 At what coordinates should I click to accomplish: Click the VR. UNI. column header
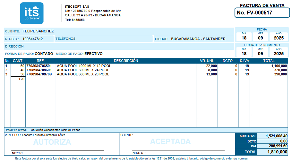pos(207,61)
